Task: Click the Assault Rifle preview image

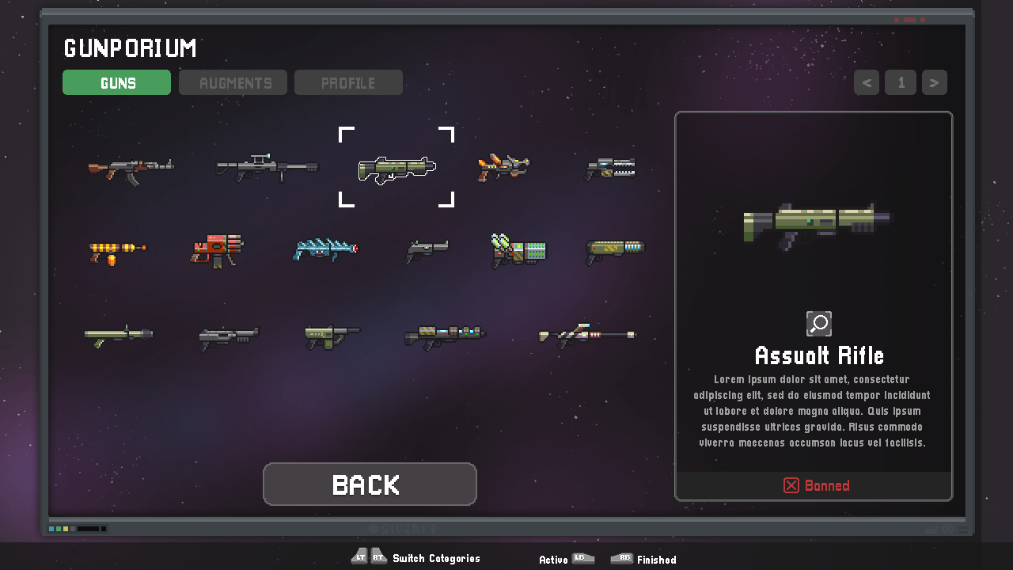Action: tap(816, 226)
